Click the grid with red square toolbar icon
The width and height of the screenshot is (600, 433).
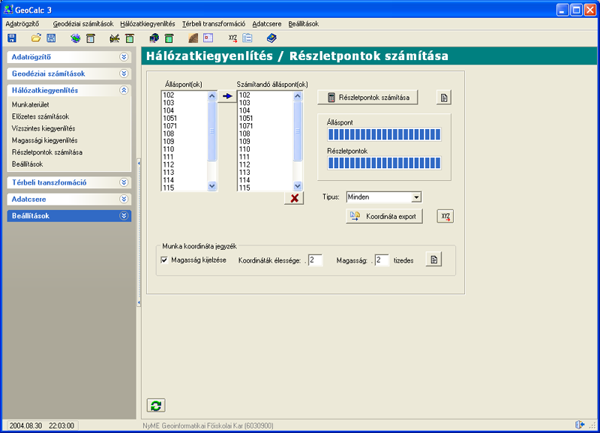pos(208,38)
